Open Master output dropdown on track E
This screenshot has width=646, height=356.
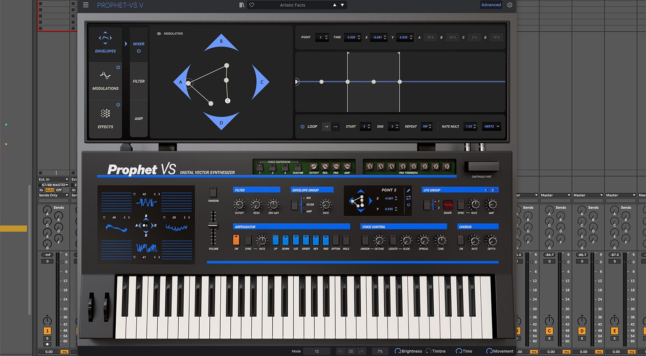click(x=620, y=195)
